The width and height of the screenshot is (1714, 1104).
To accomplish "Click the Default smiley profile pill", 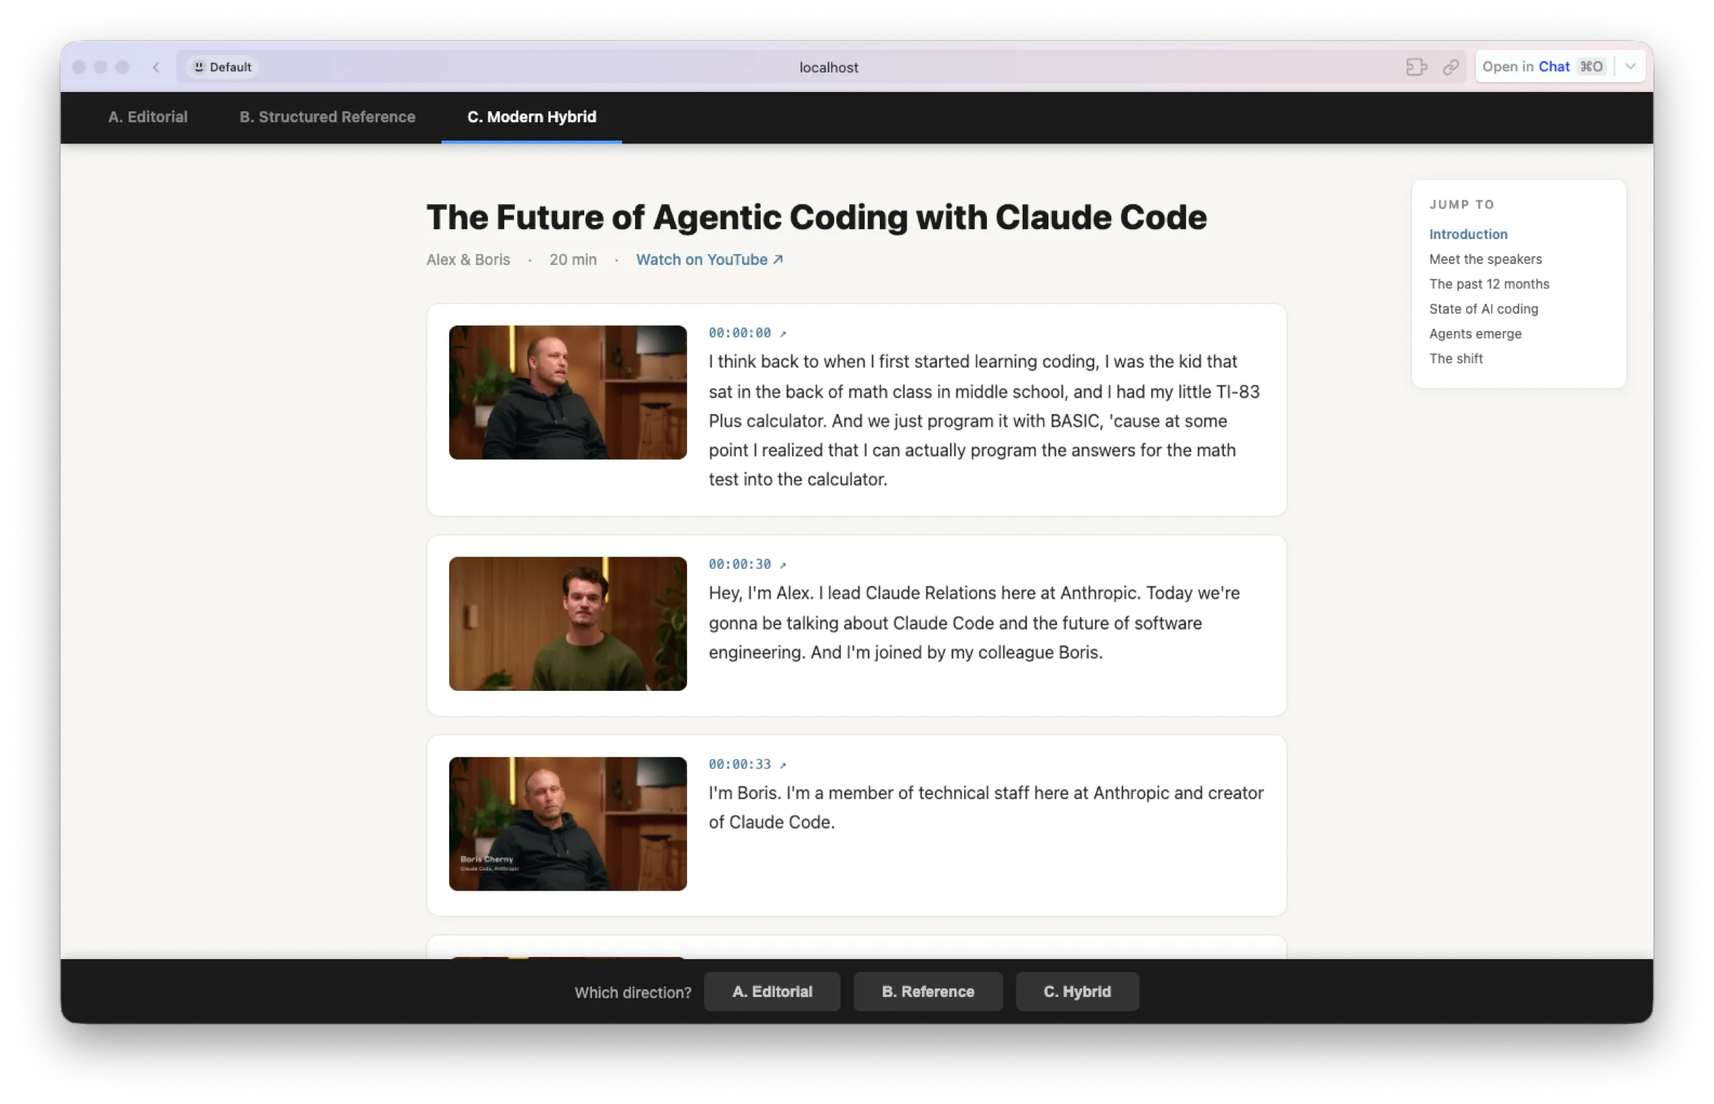I will [222, 67].
